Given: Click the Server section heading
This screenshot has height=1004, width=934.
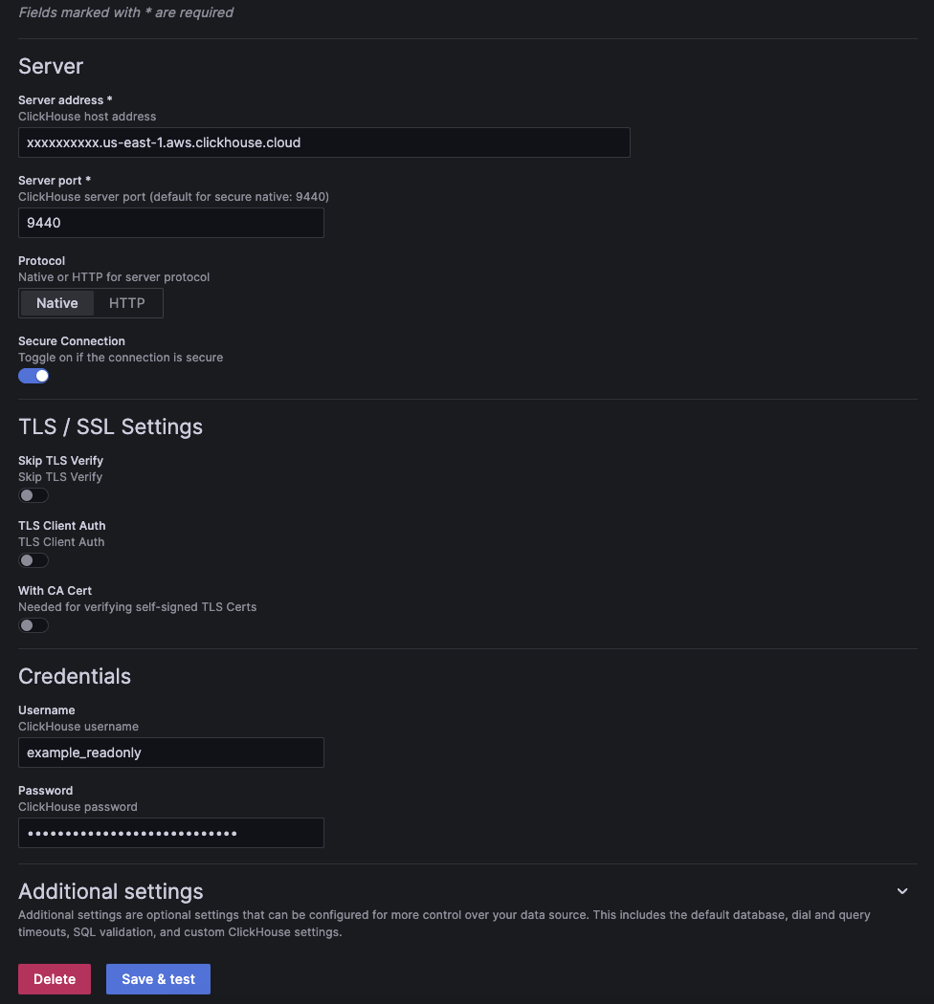Looking at the screenshot, I should [x=50, y=66].
